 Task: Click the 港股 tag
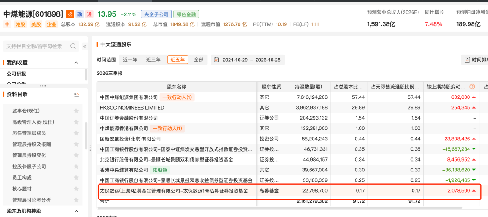(20, 24)
